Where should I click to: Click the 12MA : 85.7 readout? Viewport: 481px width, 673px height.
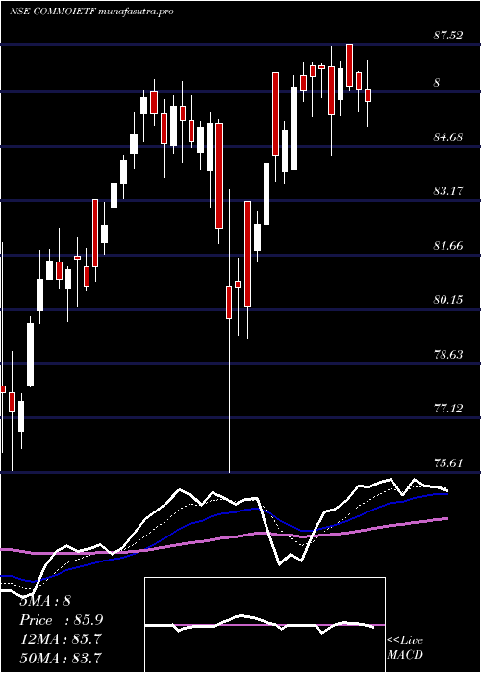pos(61,639)
